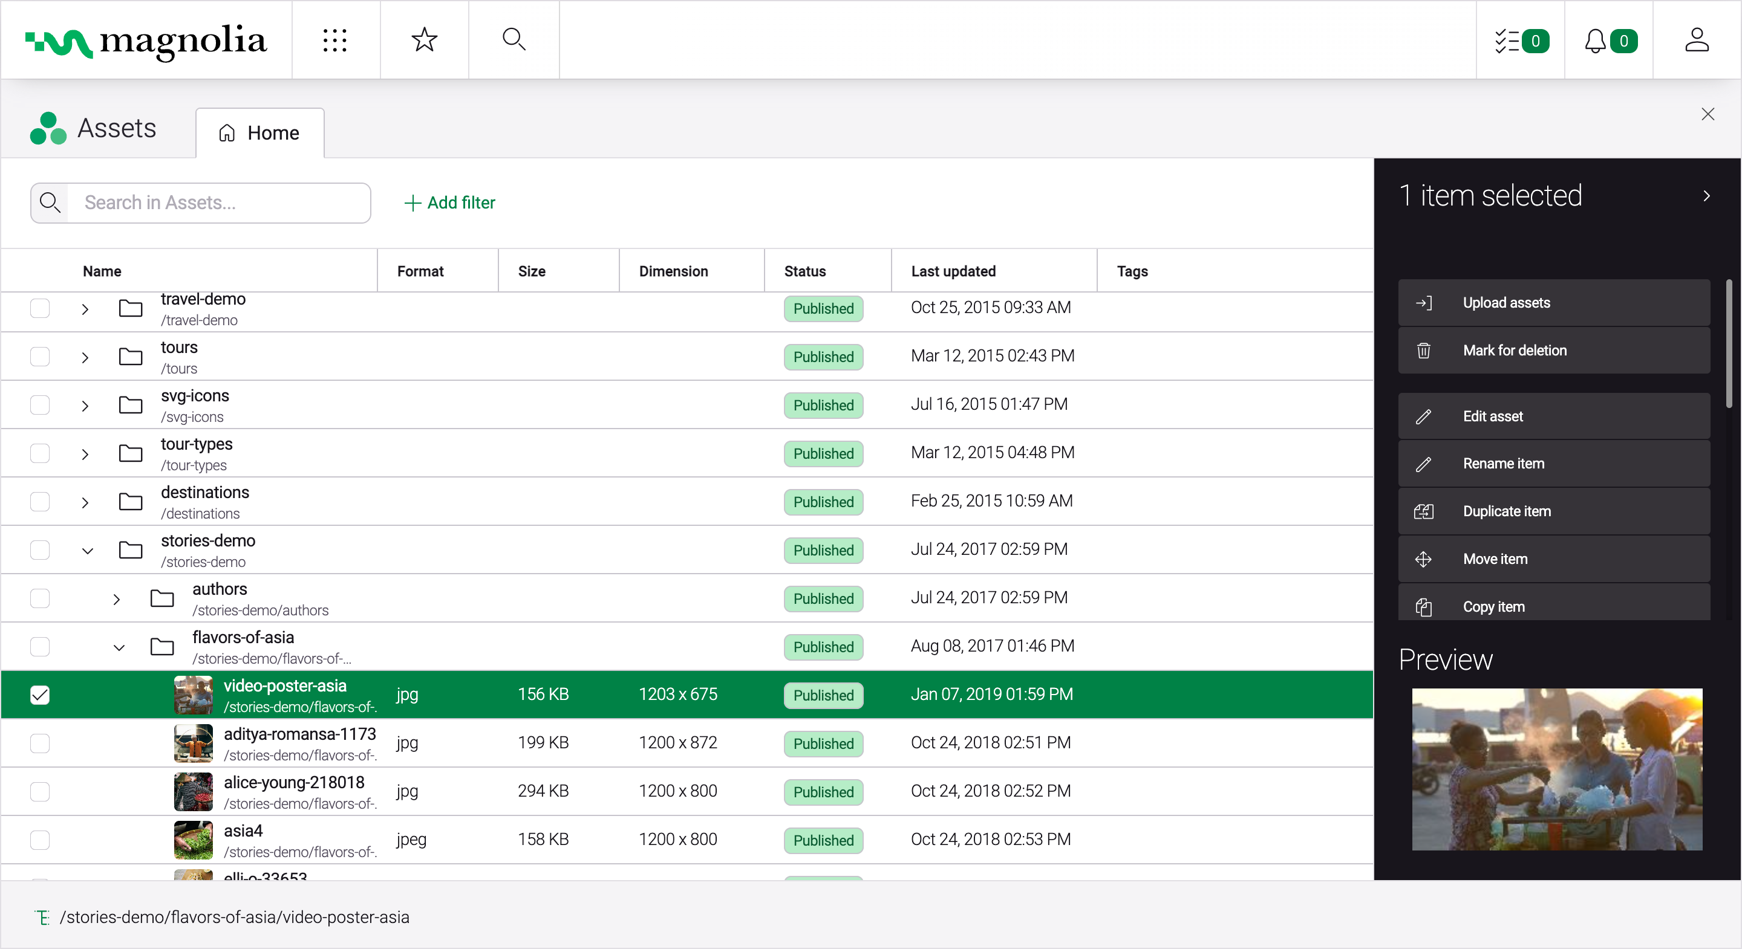This screenshot has height=949, width=1742.
Task: Collapse the stories-demo folder
Action: [87, 550]
